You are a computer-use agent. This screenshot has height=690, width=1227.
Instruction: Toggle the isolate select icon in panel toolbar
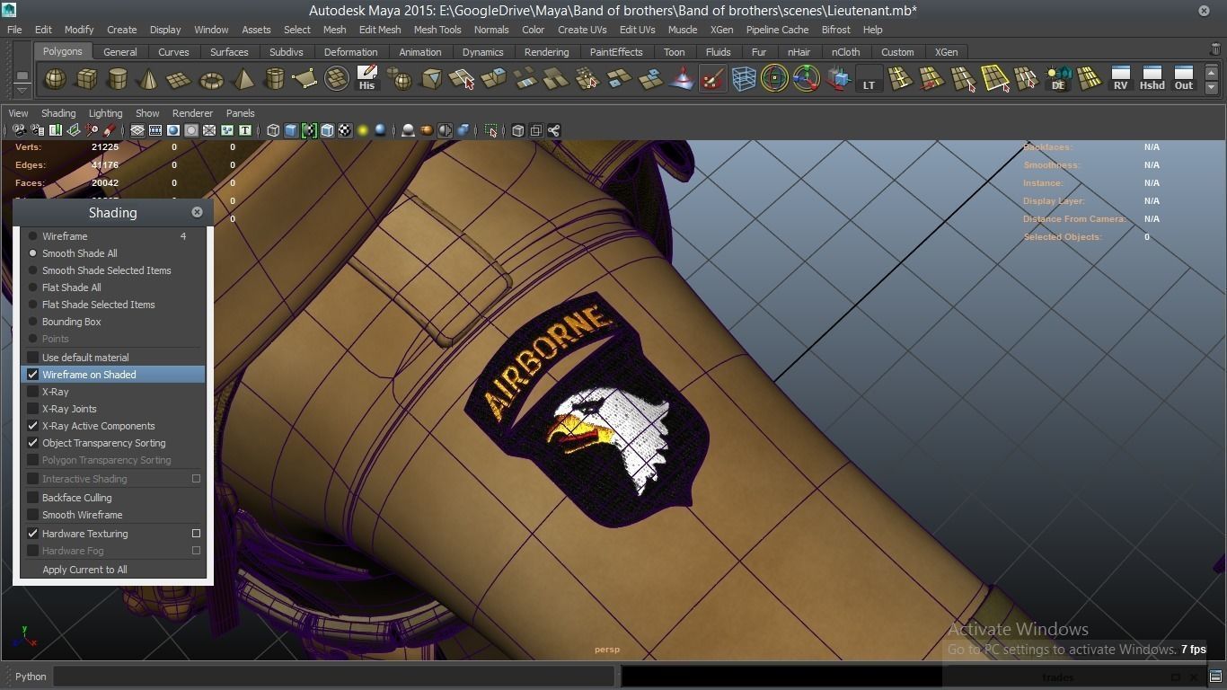491,131
